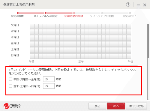Click the 午後 axis label
Viewport: 150px width, 111px height.
pyautogui.click(x=130, y=61)
